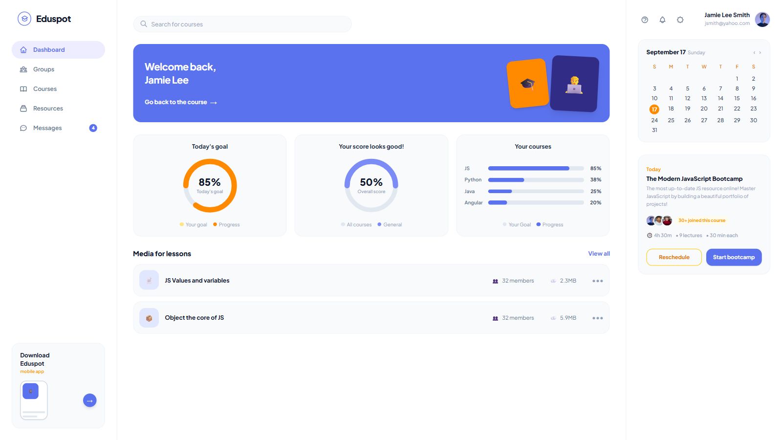Click the Progress legend under Today's goal
The height and width of the screenshot is (440, 782).
(x=226, y=224)
